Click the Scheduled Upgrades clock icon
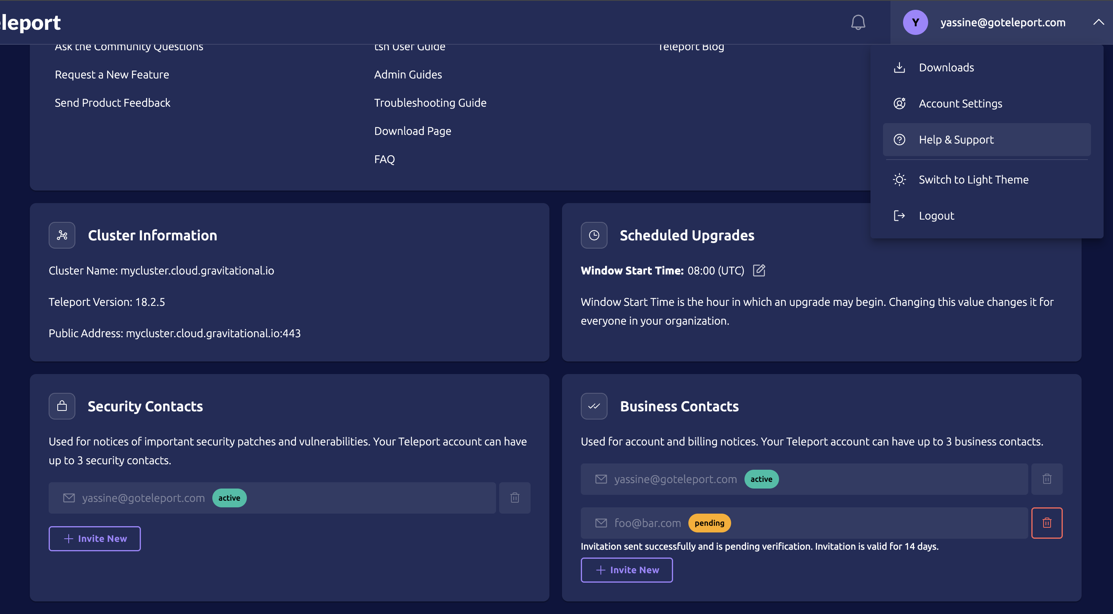The width and height of the screenshot is (1113, 614). click(594, 235)
